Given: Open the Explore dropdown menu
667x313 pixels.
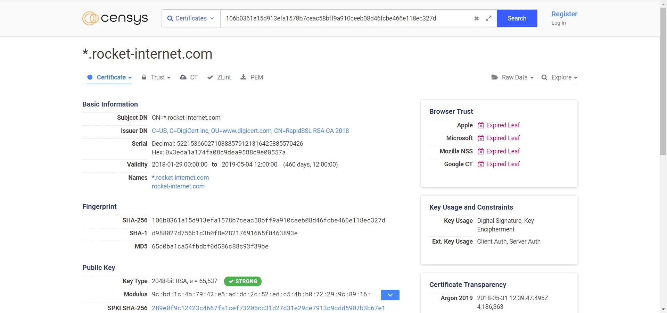Looking at the screenshot, I should (x=559, y=77).
